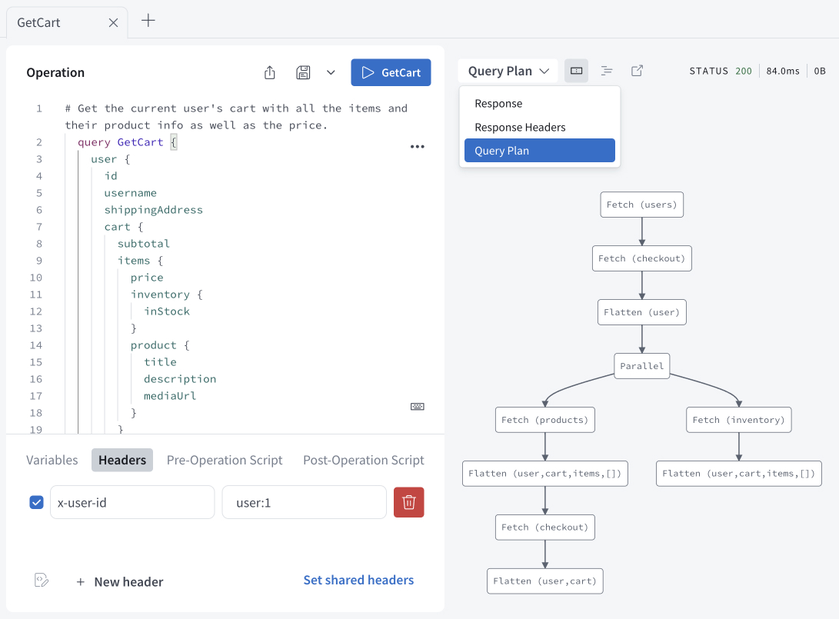This screenshot has height=619, width=839.
Task: Click the query GetCart line
Action: (127, 142)
